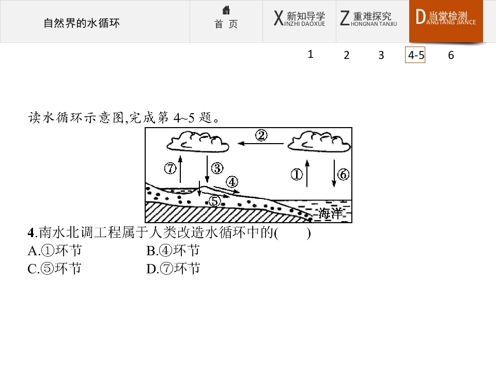
Task: Click label ⑤ underground runoff marker
Action: click(215, 200)
